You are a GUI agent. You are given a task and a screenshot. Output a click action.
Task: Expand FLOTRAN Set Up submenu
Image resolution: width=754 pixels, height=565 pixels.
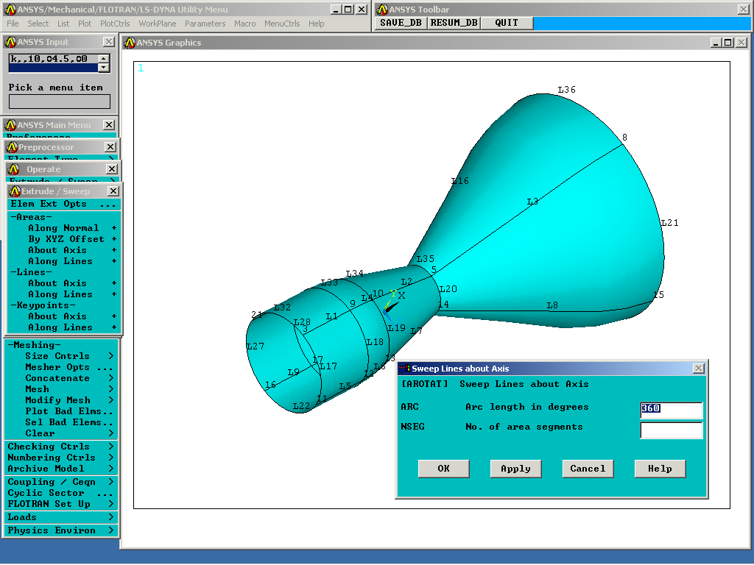[x=61, y=504]
